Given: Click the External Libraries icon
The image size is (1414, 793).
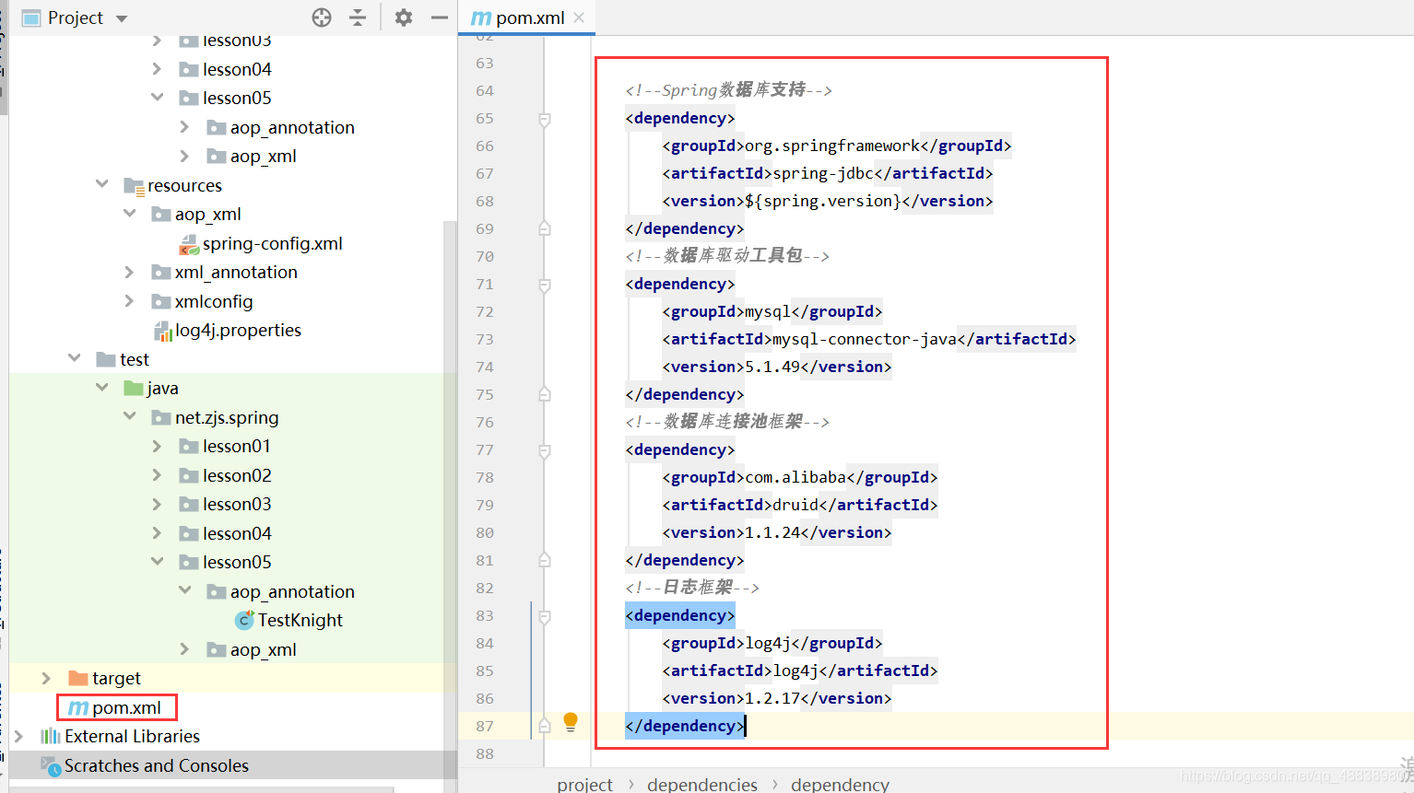Looking at the screenshot, I should coord(51,736).
